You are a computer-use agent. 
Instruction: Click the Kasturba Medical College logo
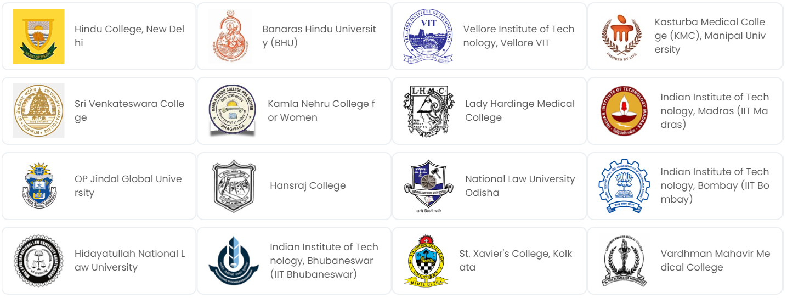[x=621, y=36]
